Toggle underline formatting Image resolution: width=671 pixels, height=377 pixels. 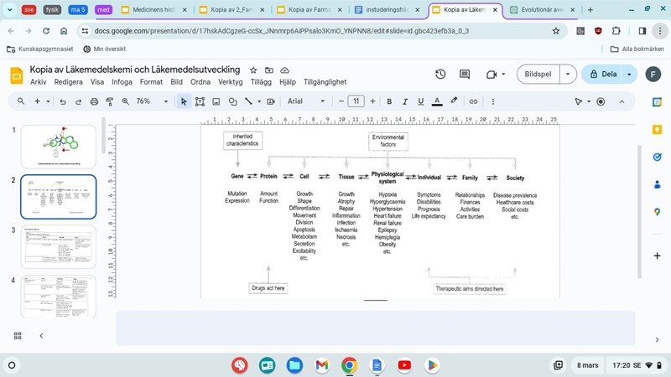pyautogui.click(x=421, y=101)
